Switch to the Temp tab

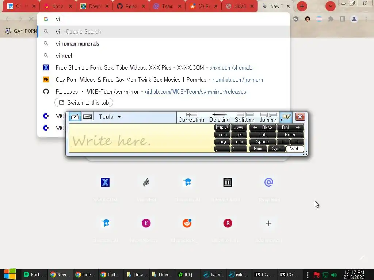(167, 6)
